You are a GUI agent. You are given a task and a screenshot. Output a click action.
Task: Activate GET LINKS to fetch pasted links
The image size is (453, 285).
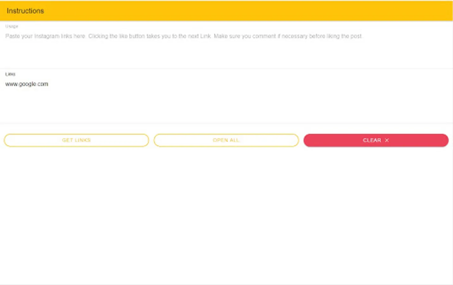[76, 140]
